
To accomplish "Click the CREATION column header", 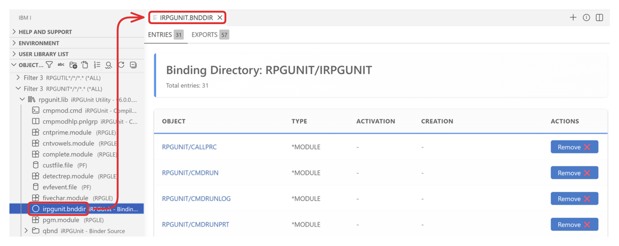I will pos(437,121).
